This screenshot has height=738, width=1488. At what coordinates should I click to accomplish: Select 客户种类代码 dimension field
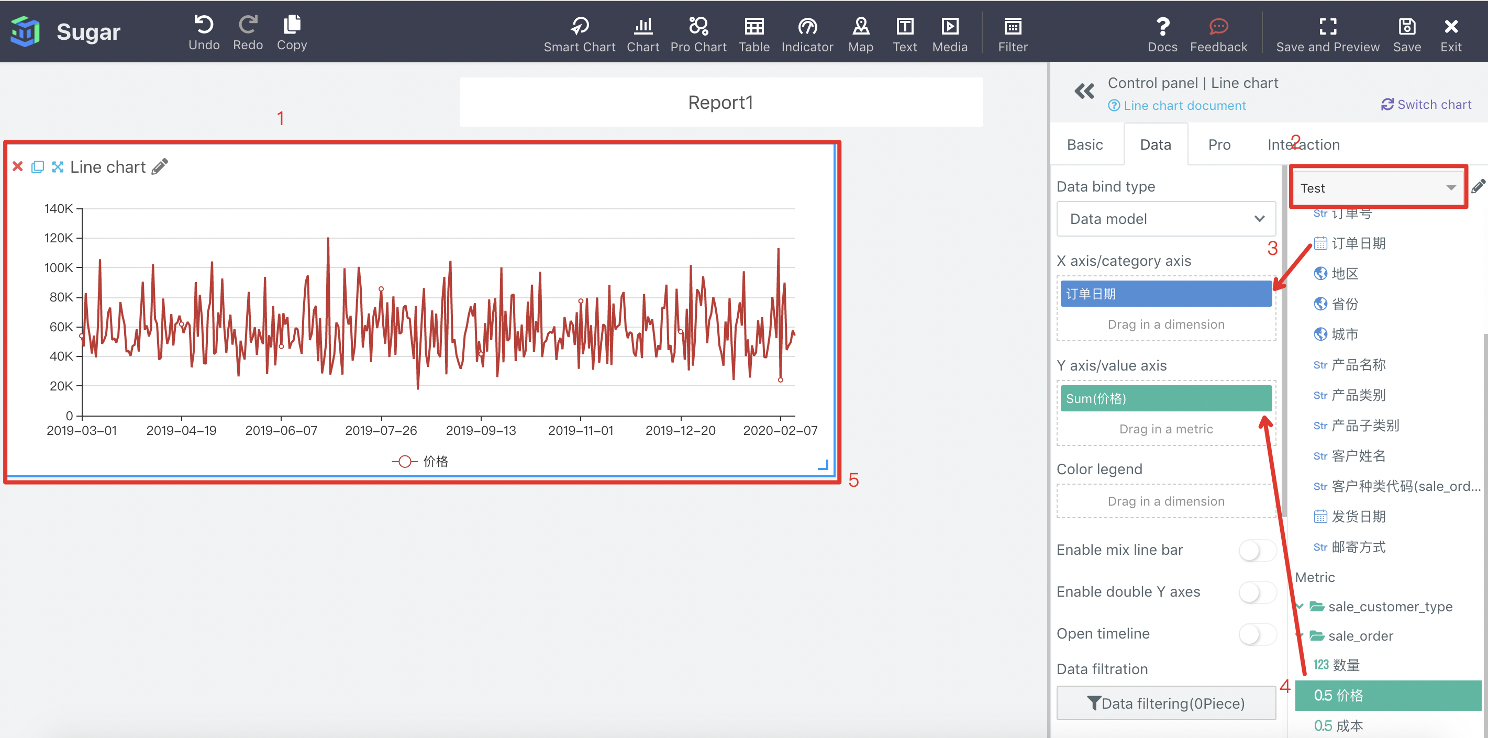pyautogui.click(x=1397, y=486)
